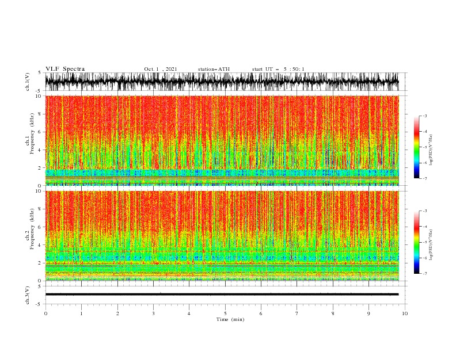Select the "start UT = 5 :50: 1" text

[x=278, y=69]
